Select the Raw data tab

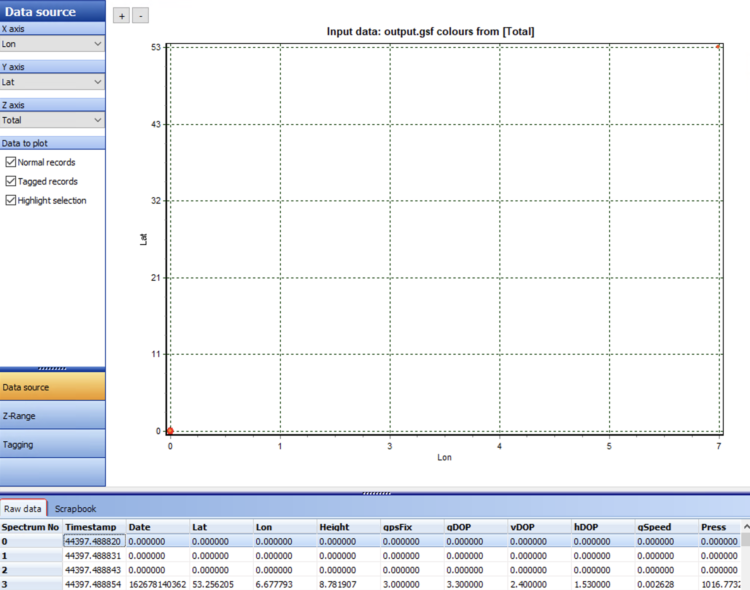23,509
